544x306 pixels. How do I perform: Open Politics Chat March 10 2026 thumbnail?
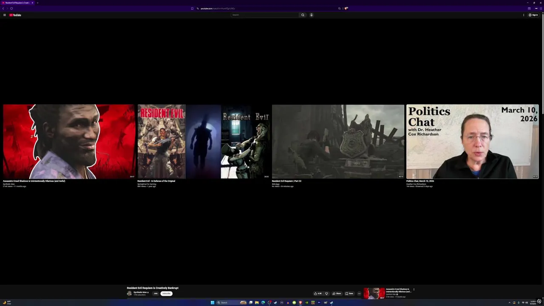(x=472, y=142)
